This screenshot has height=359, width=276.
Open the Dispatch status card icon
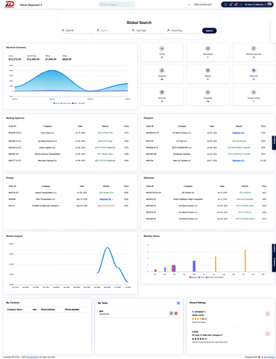tap(162, 70)
